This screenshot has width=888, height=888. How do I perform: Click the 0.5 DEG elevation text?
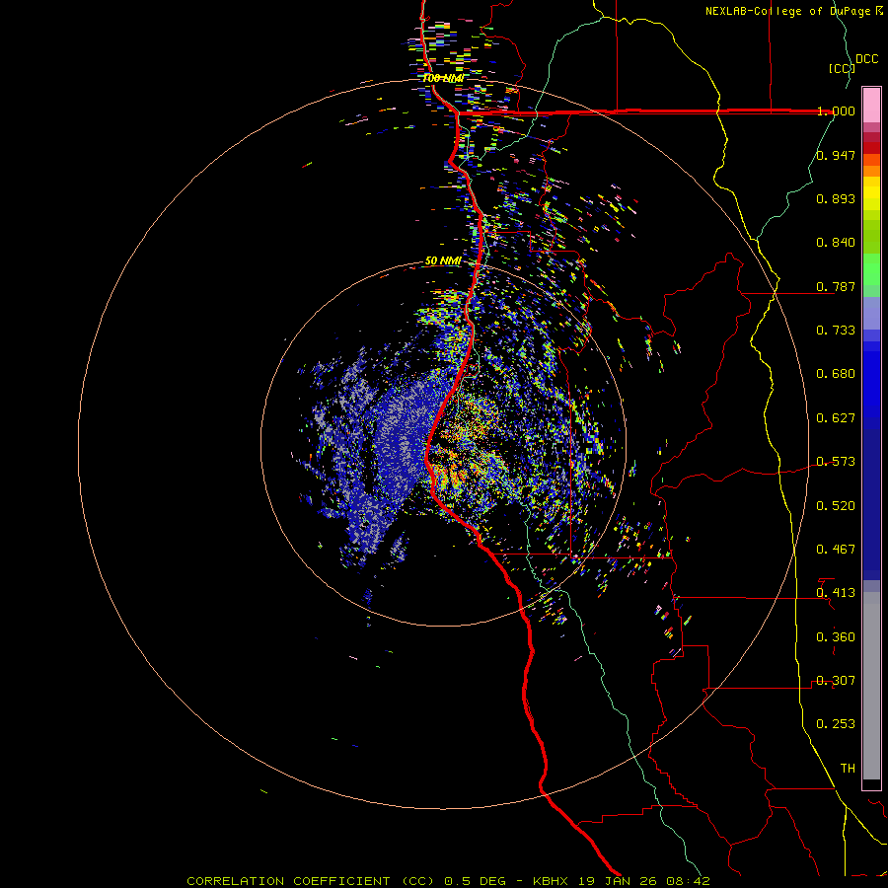475,881
